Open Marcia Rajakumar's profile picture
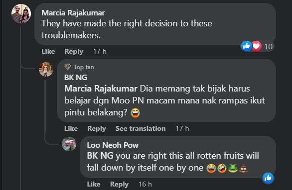 pos(21,14)
